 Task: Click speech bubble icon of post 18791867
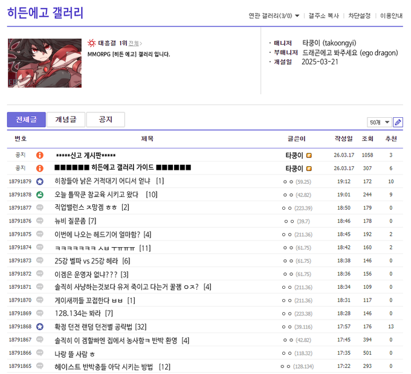point(39,340)
